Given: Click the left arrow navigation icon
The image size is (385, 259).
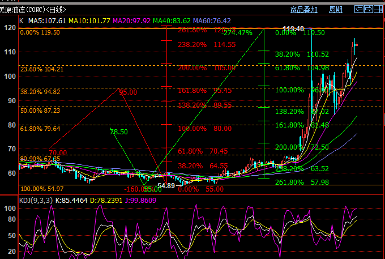Looking at the screenshot, I should (x=358, y=10).
